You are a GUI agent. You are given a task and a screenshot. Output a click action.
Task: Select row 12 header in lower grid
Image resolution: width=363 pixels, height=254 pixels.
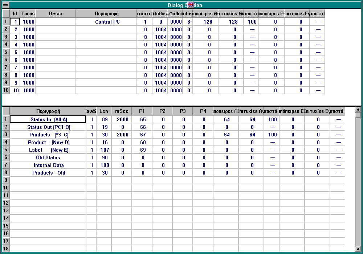click(6, 203)
